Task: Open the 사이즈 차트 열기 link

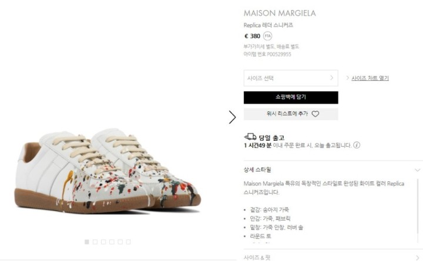Action: (370, 78)
